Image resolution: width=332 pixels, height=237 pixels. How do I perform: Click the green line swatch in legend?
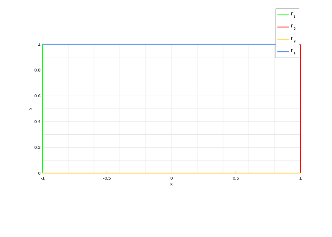click(x=283, y=15)
